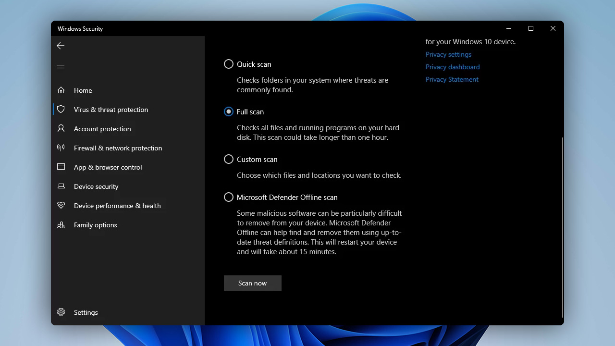Click the Scan now button

pyautogui.click(x=253, y=283)
